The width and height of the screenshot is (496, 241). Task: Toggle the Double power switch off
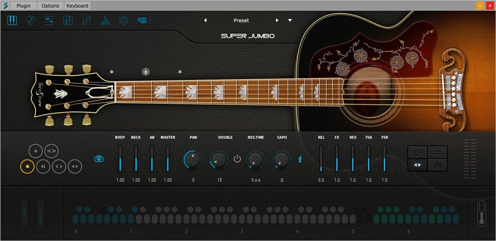coord(237,158)
